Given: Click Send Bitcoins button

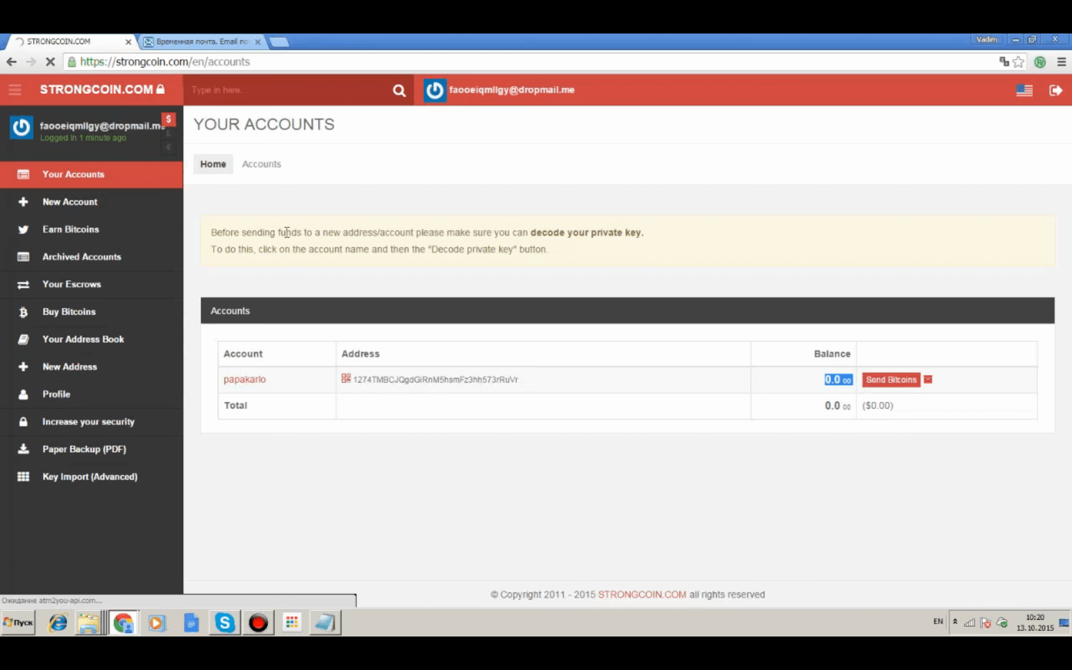Looking at the screenshot, I should coord(891,380).
